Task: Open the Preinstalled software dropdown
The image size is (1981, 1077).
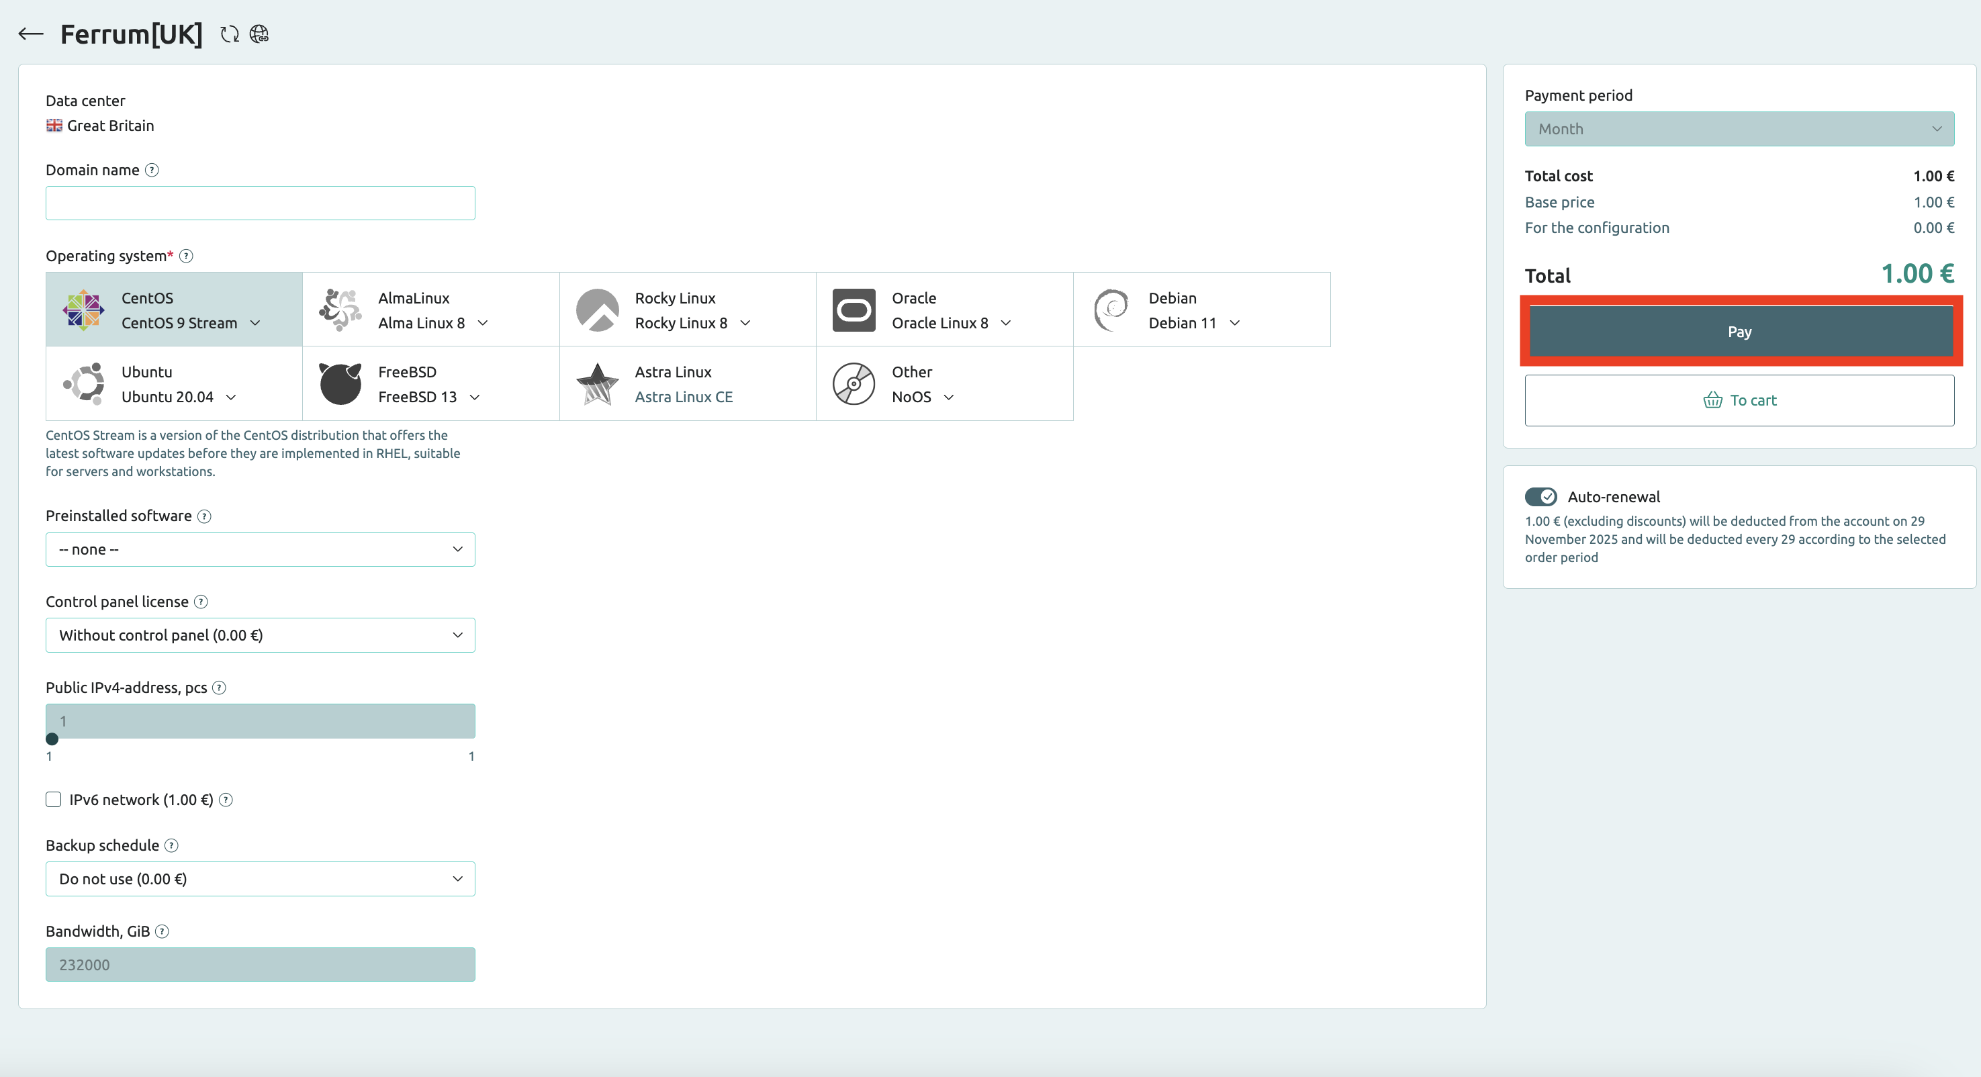Action: (x=260, y=549)
